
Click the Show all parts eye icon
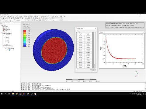pos(43,18)
